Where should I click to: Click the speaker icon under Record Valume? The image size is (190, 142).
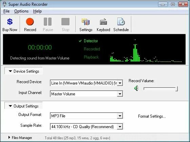click(136, 88)
